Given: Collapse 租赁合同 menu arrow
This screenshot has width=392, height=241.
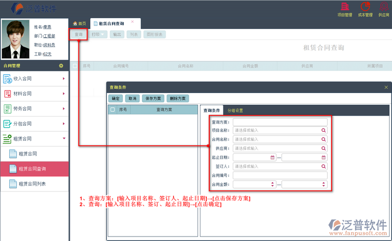Looking at the screenshot, I should (64, 139).
